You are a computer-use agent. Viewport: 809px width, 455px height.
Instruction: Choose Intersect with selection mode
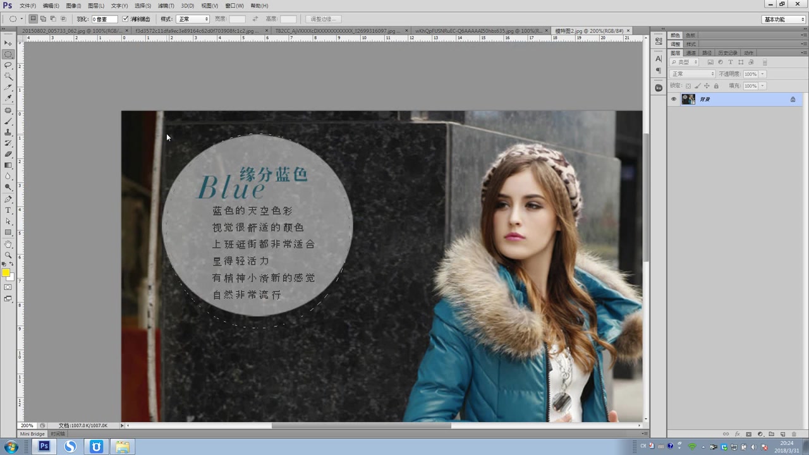tap(63, 19)
